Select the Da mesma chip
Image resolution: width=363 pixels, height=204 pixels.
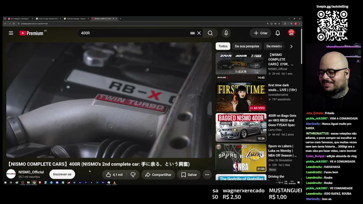pos(274,46)
